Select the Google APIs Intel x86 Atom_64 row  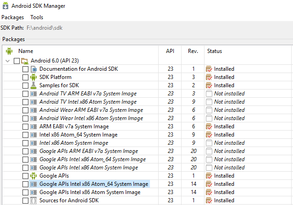coord(94,184)
